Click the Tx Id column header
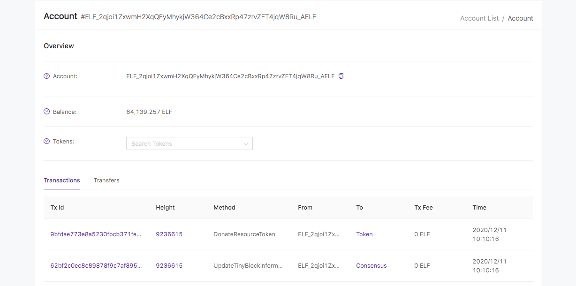 point(57,207)
